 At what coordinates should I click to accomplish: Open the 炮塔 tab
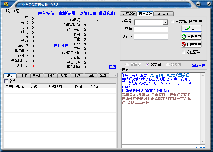(10, 76)
